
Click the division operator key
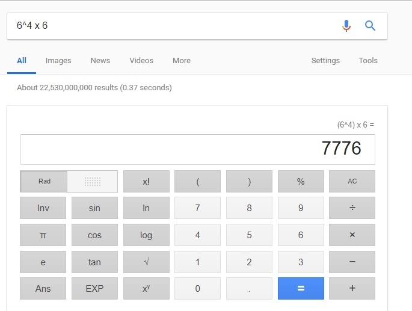coord(352,208)
